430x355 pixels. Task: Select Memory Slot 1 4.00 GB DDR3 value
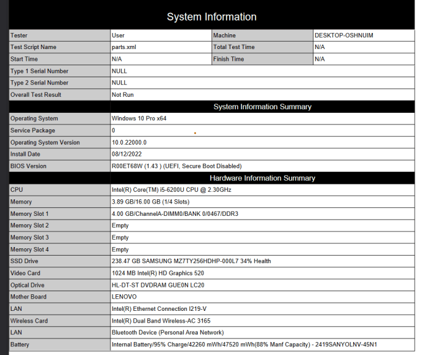click(x=175, y=214)
